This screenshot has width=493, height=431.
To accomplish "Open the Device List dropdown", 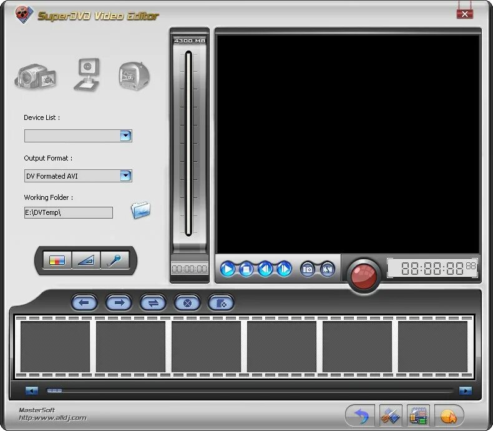I will point(78,136).
